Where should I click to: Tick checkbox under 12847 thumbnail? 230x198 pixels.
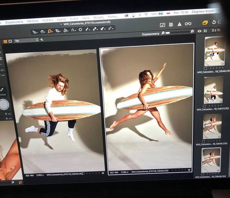[204, 106]
